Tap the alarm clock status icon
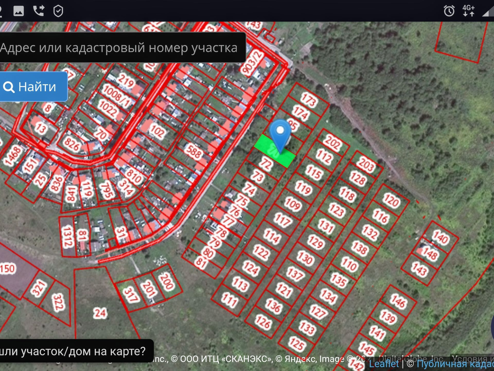494x371 pixels. pyautogui.click(x=449, y=11)
